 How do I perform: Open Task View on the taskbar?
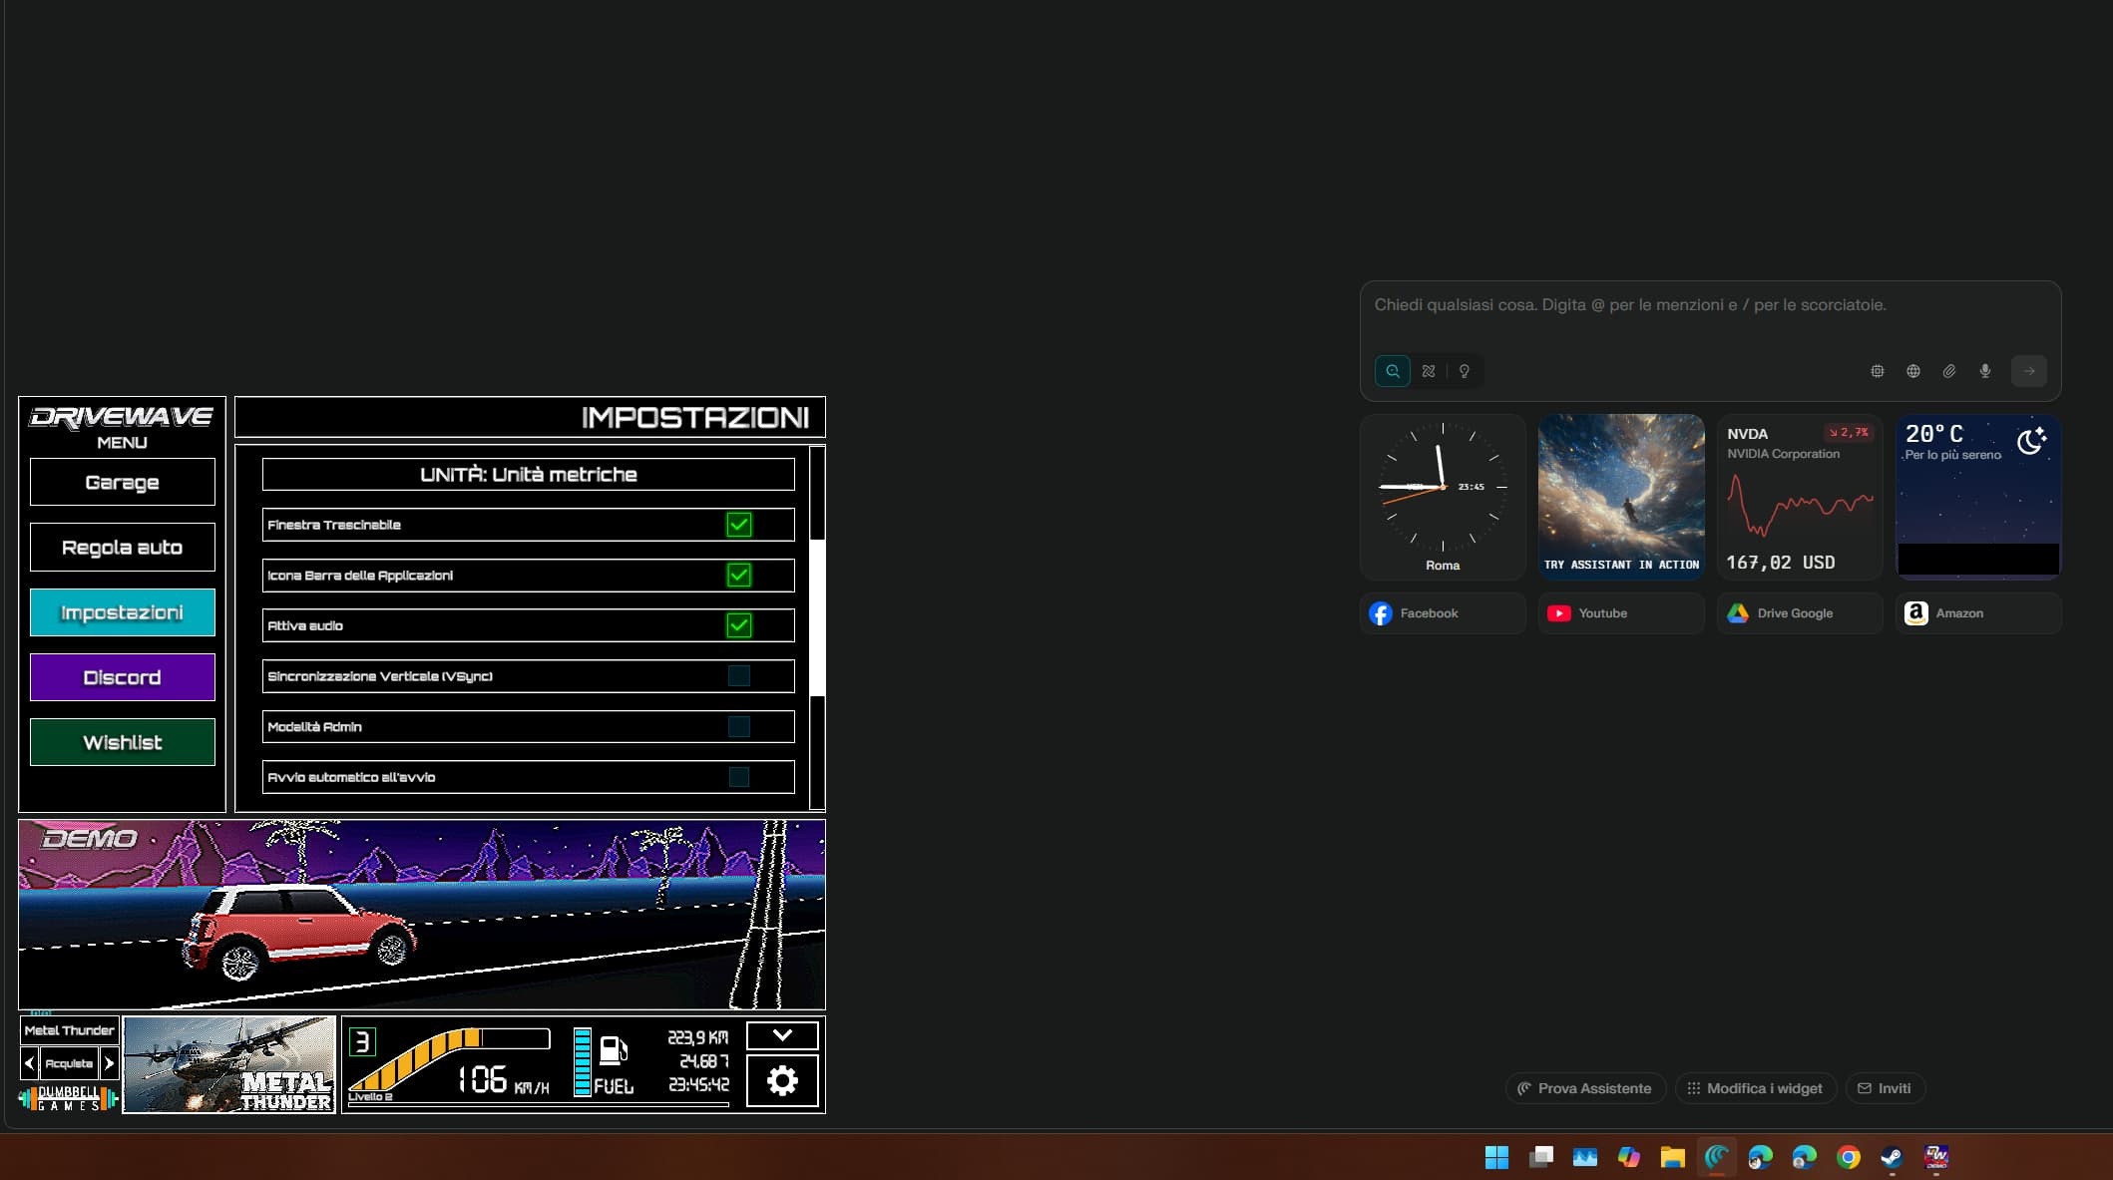click(1541, 1157)
